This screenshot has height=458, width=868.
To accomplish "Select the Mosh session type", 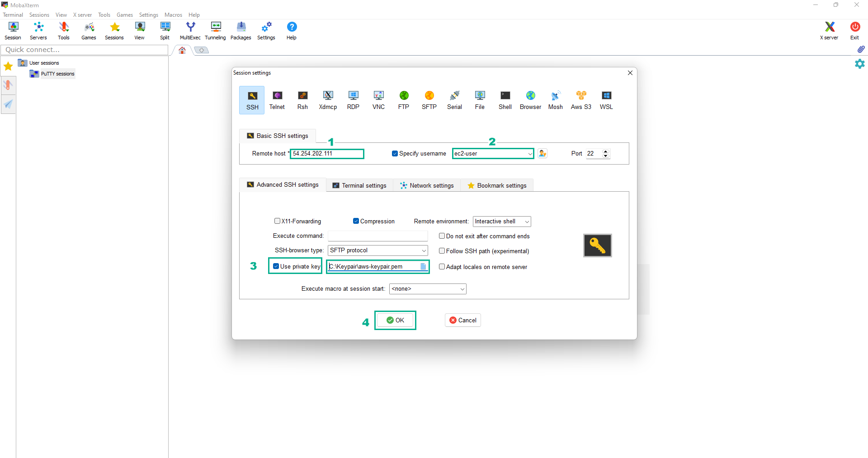I will coord(556,100).
